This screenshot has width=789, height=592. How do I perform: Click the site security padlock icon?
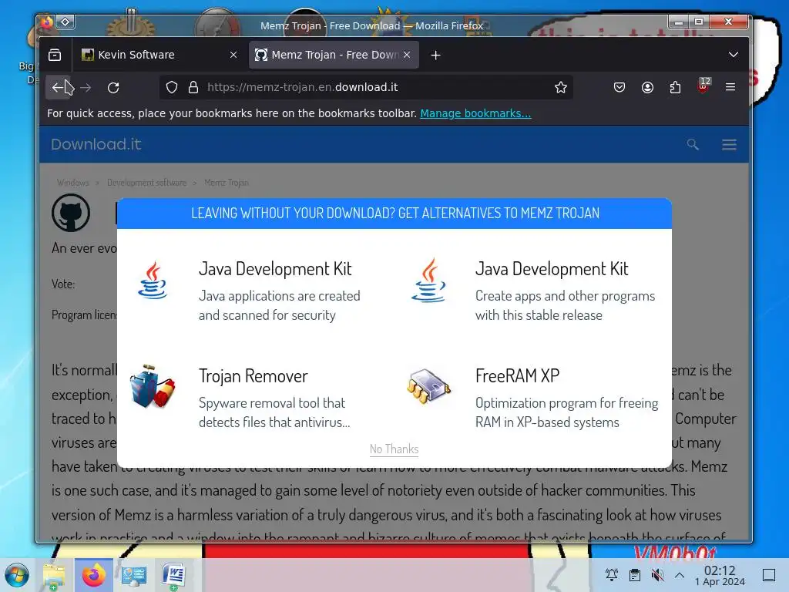[x=193, y=88]
